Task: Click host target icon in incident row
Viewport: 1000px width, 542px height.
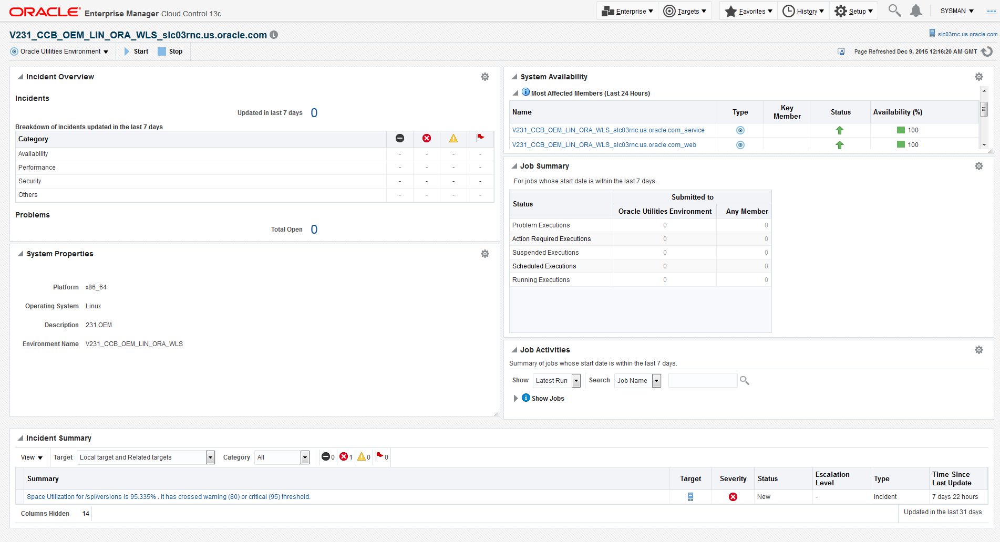Action: 690,497
